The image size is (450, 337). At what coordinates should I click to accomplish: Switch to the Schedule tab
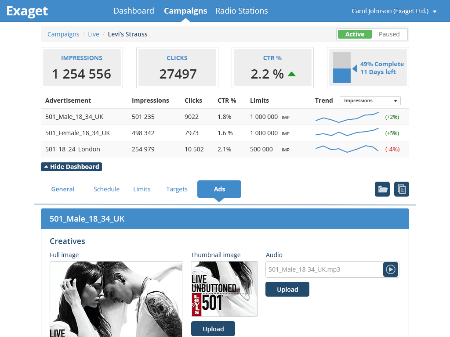[x=106, y=189]
